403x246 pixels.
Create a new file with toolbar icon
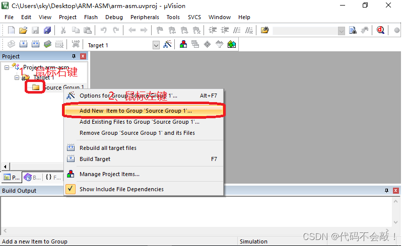[x=11, y=30]
